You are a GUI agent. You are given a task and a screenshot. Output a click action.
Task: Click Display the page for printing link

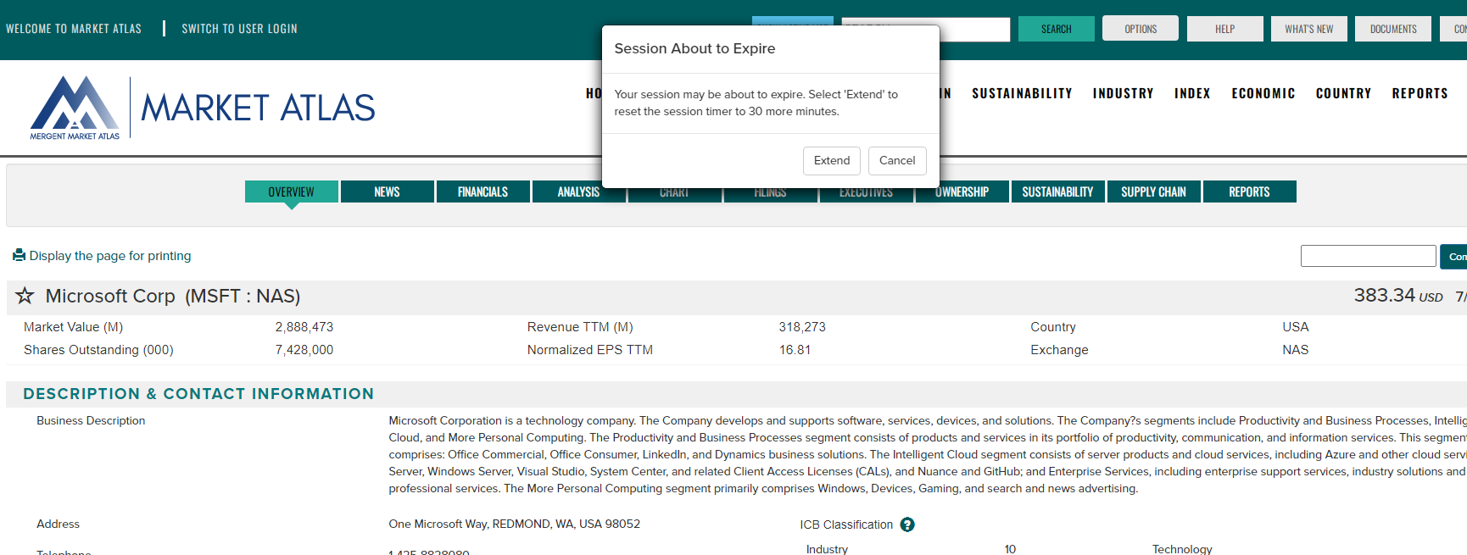[110, 256]
